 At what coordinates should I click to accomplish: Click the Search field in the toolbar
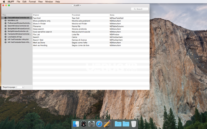140,9
